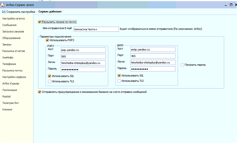Click the SMTP password field
The height and width of the screenshot is (143, 237).
coord(153,69)
